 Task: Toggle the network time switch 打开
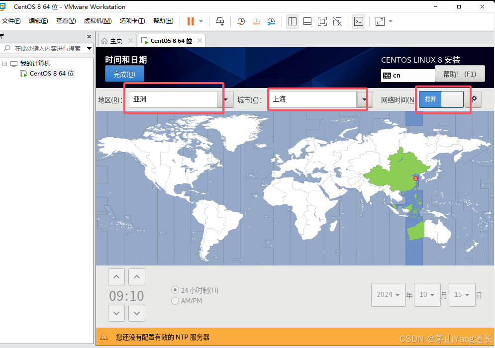click(x=441, y=99)
